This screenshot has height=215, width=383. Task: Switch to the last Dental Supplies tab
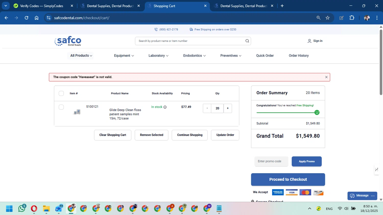[x=244, y=6]
